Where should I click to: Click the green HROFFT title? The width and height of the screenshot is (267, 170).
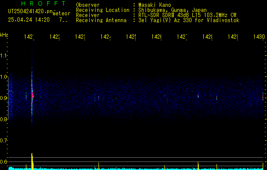[43, 3]
